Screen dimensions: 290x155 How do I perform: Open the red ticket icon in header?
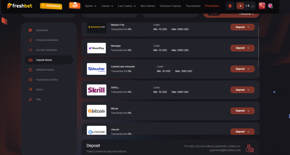click(262, 6)
